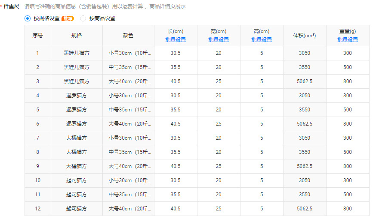Edit weight 500 in row 11
Image resolution: width=379 pixels, height=222 pixels.
[x=348, y=195]
